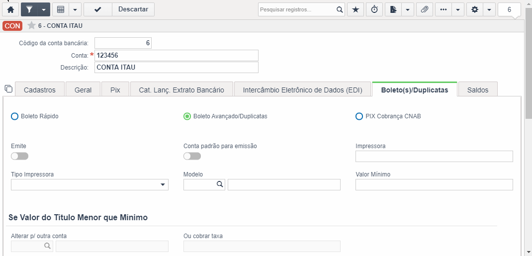Switch to grid view icon
Viewport: 532px width, 256px height.
[61, 9]
